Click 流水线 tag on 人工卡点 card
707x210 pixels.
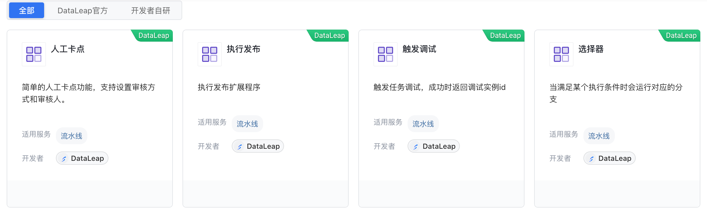72,136
